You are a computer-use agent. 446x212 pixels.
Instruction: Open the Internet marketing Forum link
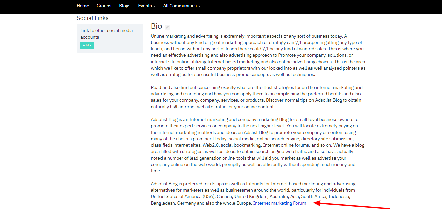point(280,203)
